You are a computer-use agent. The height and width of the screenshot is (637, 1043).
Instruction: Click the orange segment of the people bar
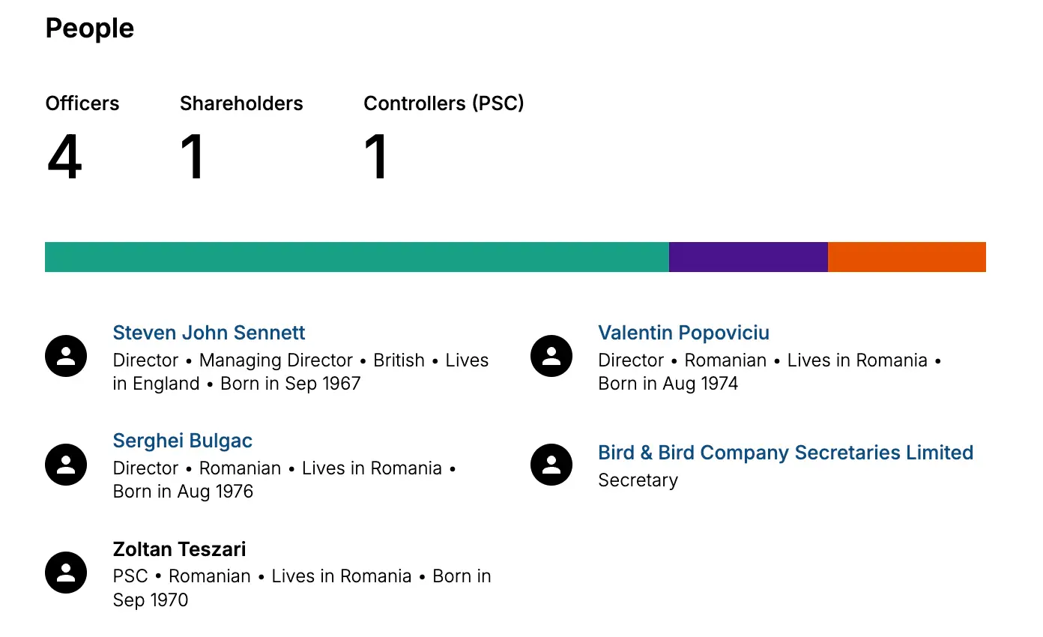click(x=907, y=257)
